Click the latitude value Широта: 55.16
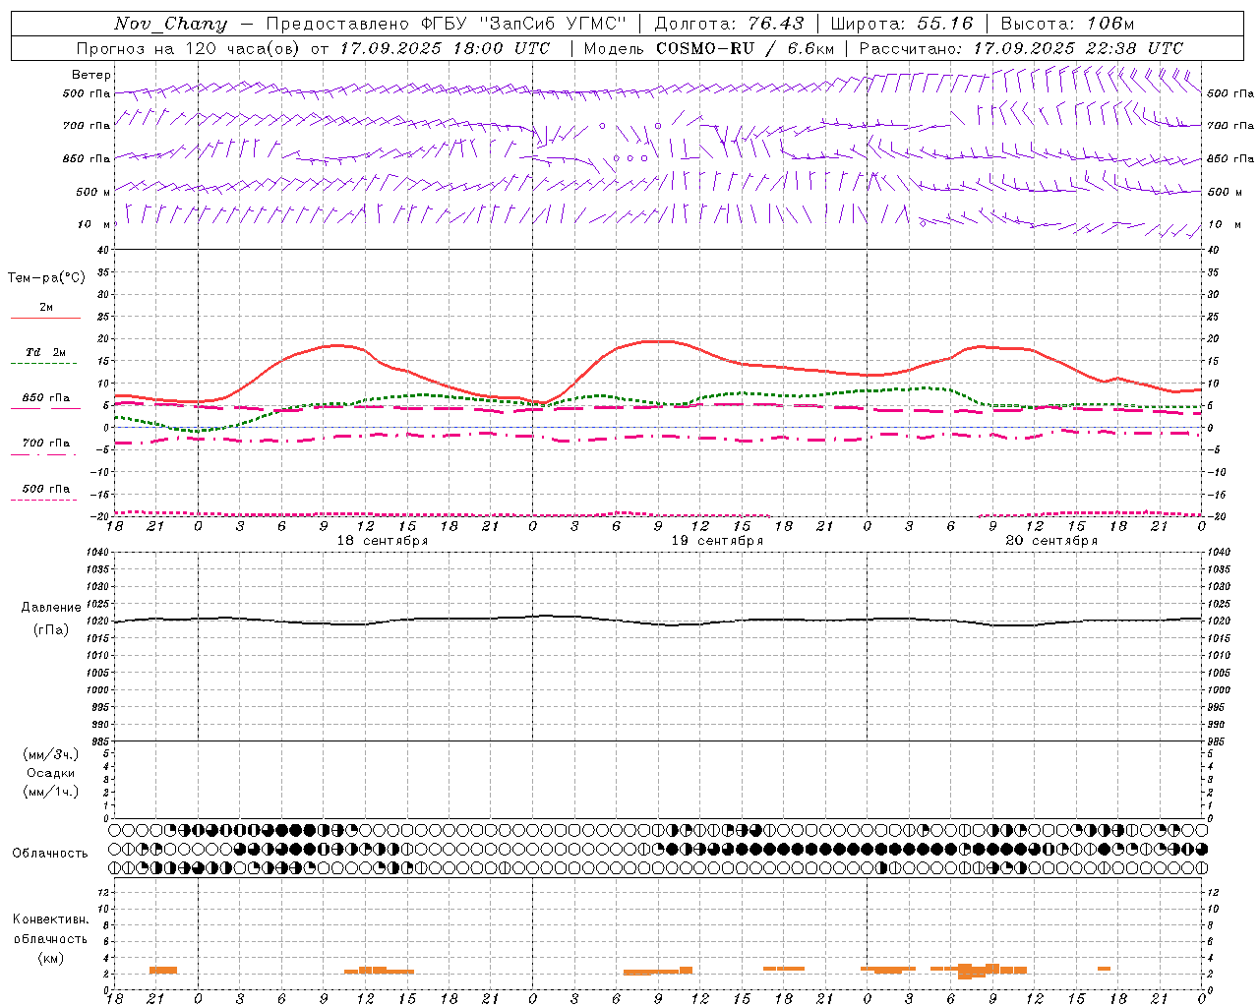The image size is (1259, 1007). pyautogui.click(x=902, y=24)
